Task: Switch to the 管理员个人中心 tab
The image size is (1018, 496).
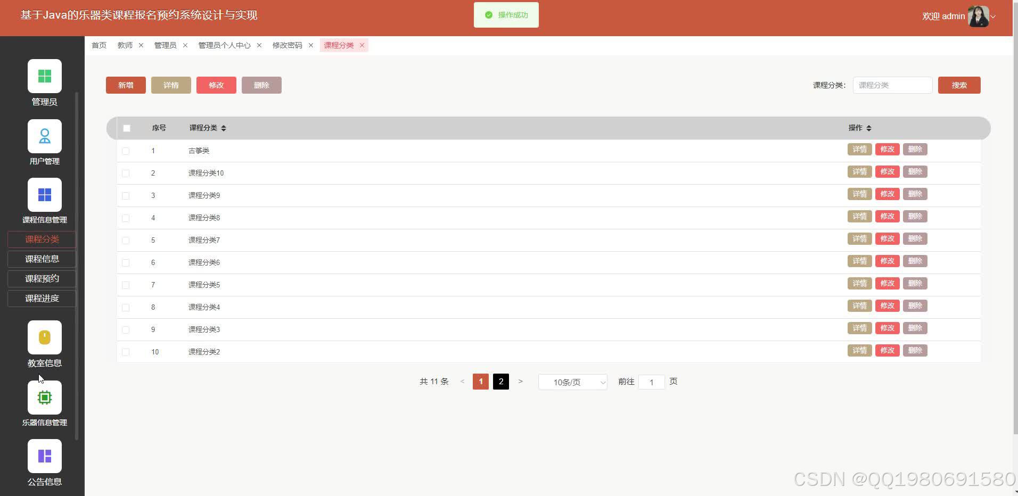Action: click(x=224, y=45)
